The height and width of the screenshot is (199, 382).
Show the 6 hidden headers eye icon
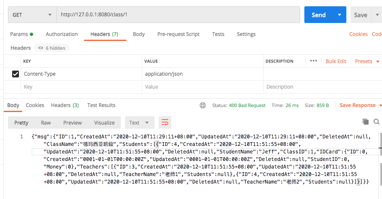point(41,48)
